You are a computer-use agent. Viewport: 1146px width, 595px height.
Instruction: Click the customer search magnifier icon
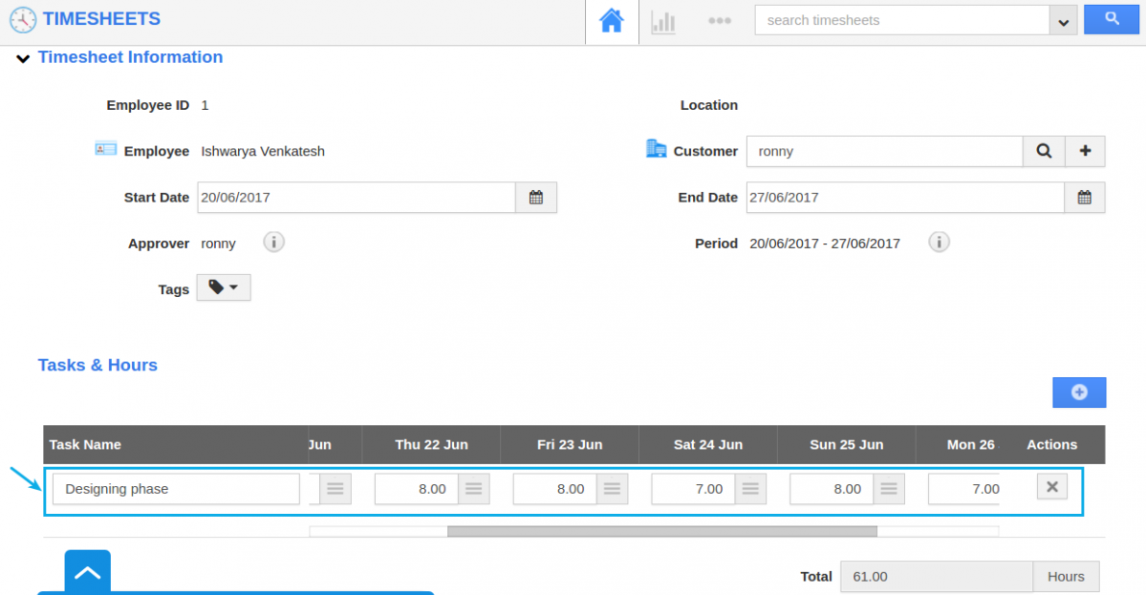pos(1043,151)
